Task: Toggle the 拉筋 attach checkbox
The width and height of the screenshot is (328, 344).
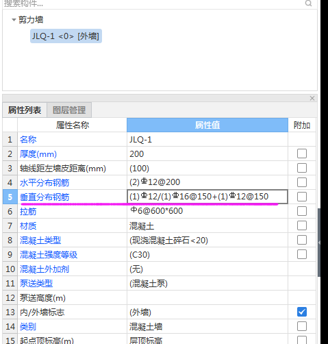Action: click(x=302, y=211)
